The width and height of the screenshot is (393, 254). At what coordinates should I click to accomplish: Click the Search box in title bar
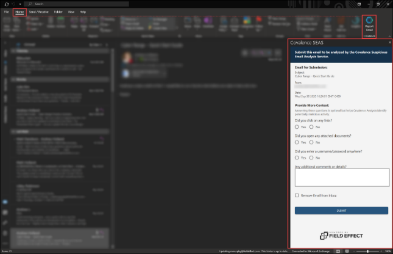click(x=76, y=4)
